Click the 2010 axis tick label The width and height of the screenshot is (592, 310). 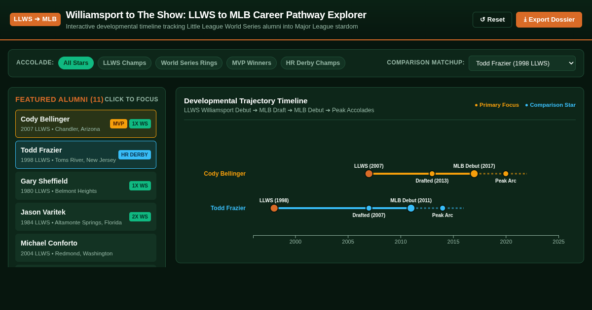[x=401, y=242]
